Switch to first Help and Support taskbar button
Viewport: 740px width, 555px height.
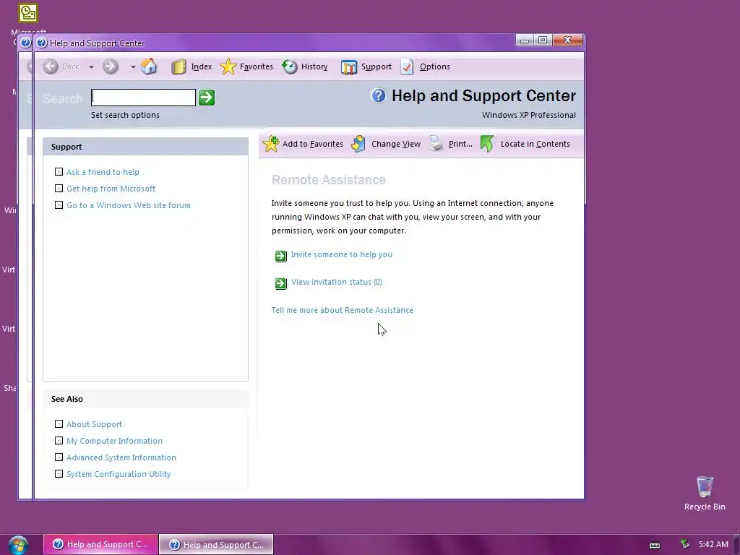(100, 544)
